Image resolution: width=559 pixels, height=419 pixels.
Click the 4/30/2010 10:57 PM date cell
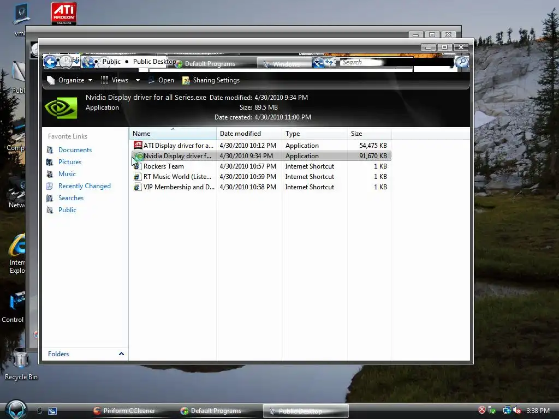pyautogui.click(x=248, y=166)
